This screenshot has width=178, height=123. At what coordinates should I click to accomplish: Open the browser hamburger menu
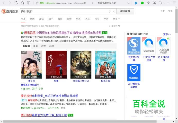[x=174, y=3]
